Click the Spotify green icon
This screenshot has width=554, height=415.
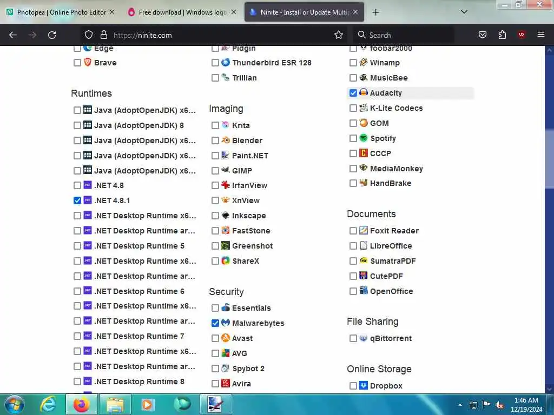[363, 138]
